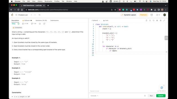Image resolution: width=177 pixels, height=99 pixels.
Task: Open the timer alarm clock icon
Action: [x=152, y=15]
